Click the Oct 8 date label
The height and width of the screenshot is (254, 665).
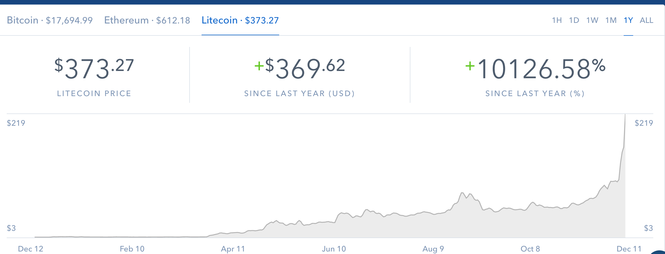pyautogui.click(x=530, y=249)
